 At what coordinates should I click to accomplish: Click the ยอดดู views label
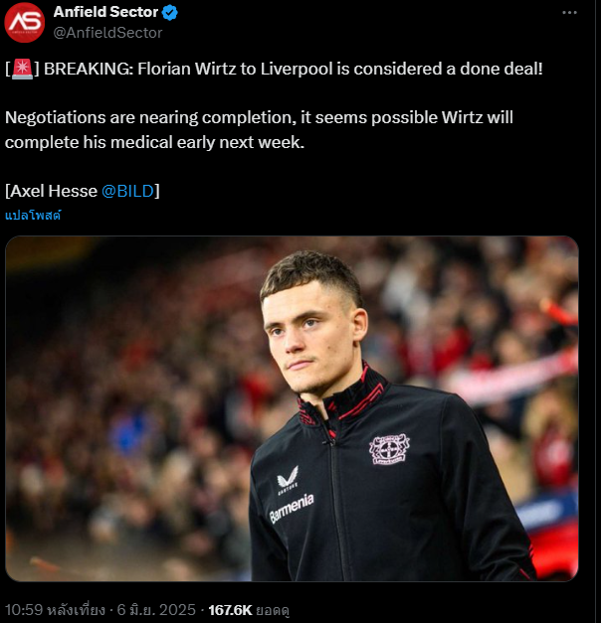pos(273,610)
